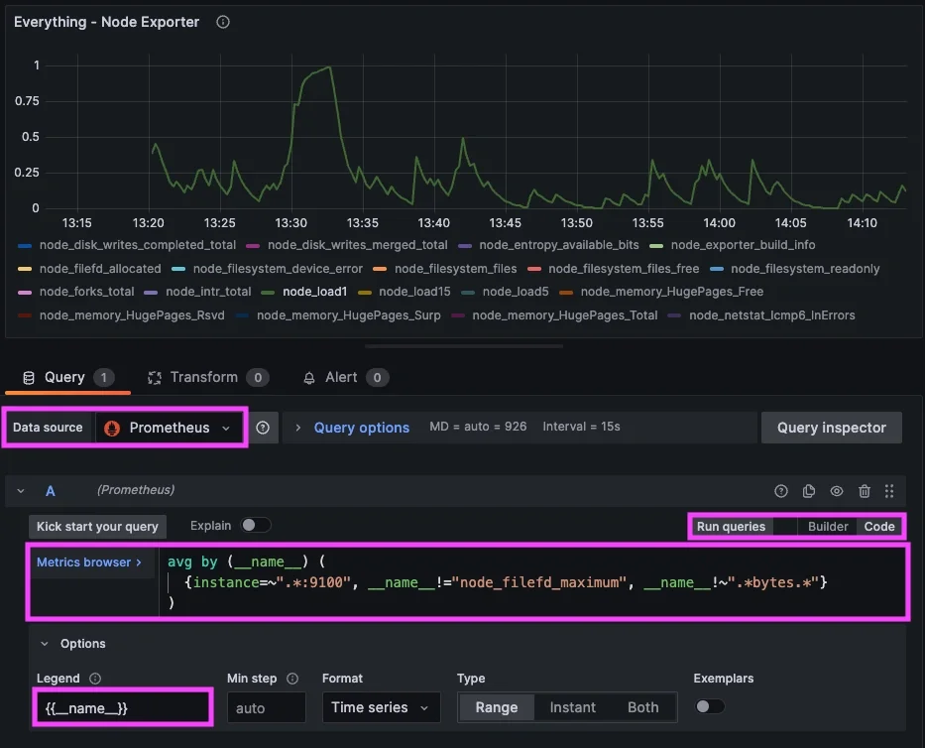Grab the six-dot drag handle for query A
Screen dimensions: 925x748
coord(889,490)
